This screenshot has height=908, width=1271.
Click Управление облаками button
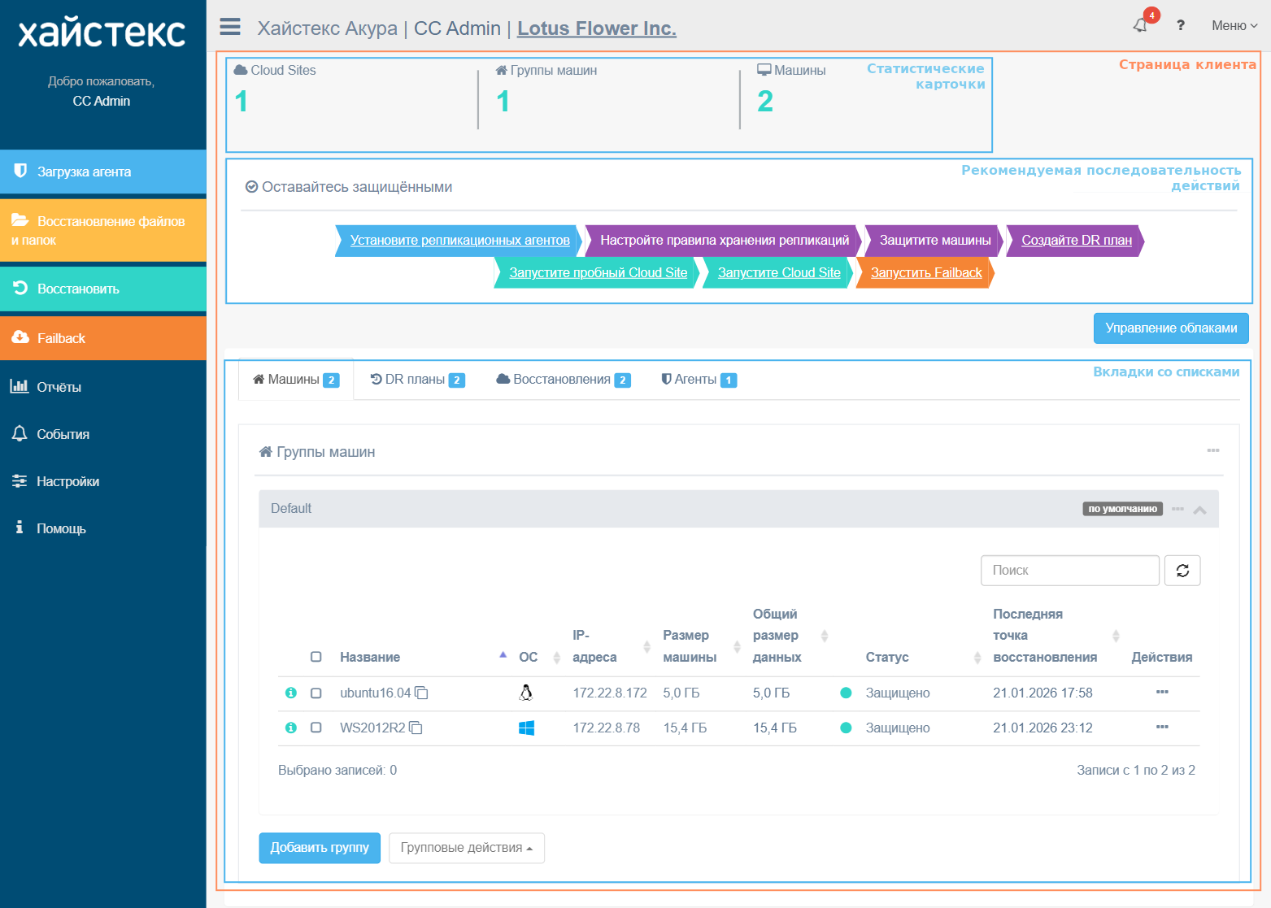tap(1171, 328)
